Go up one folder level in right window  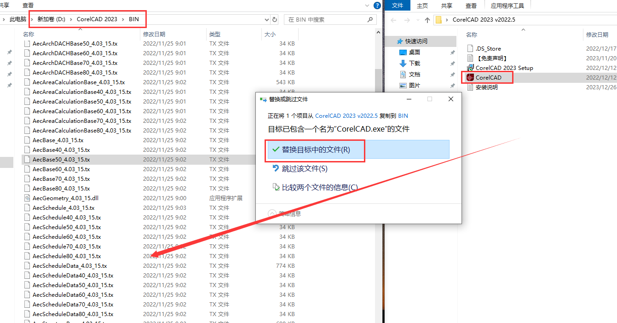pos(427,20)
